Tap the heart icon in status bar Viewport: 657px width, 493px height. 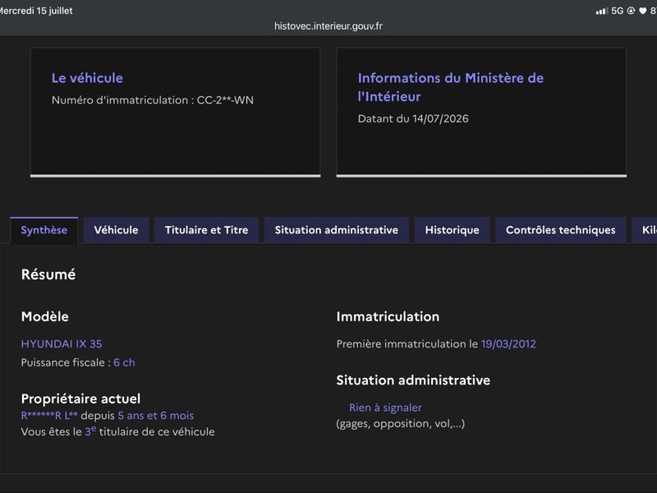[643, 11]
